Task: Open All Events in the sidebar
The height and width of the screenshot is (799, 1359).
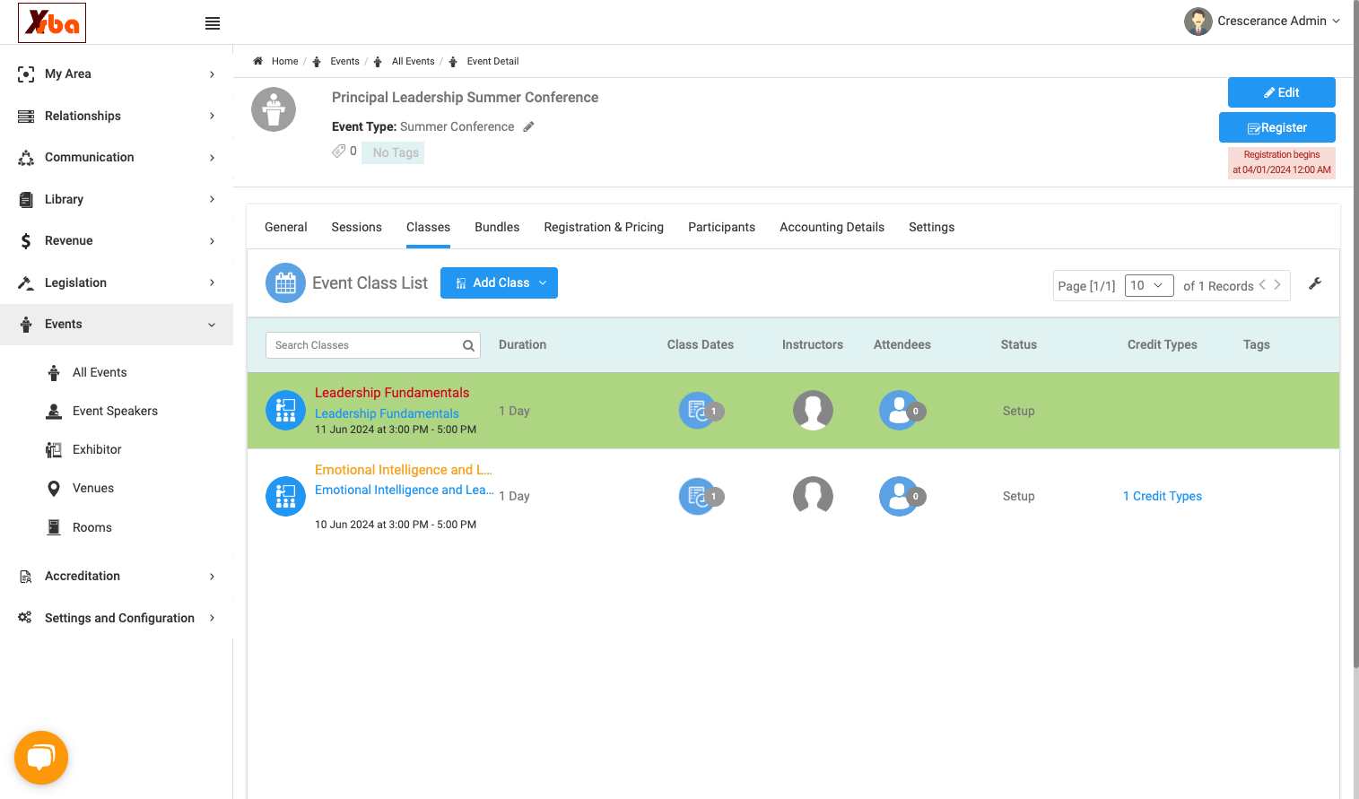Action: click(x=100, y=372)
